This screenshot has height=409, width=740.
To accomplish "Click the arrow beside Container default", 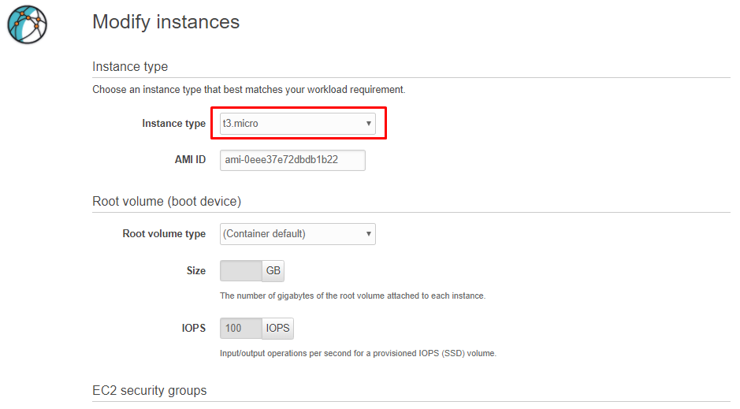I will (368, 234).
